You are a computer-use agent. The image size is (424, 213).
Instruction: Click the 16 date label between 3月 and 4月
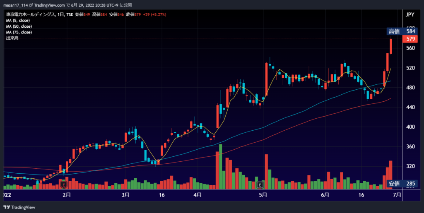[162, 195]
